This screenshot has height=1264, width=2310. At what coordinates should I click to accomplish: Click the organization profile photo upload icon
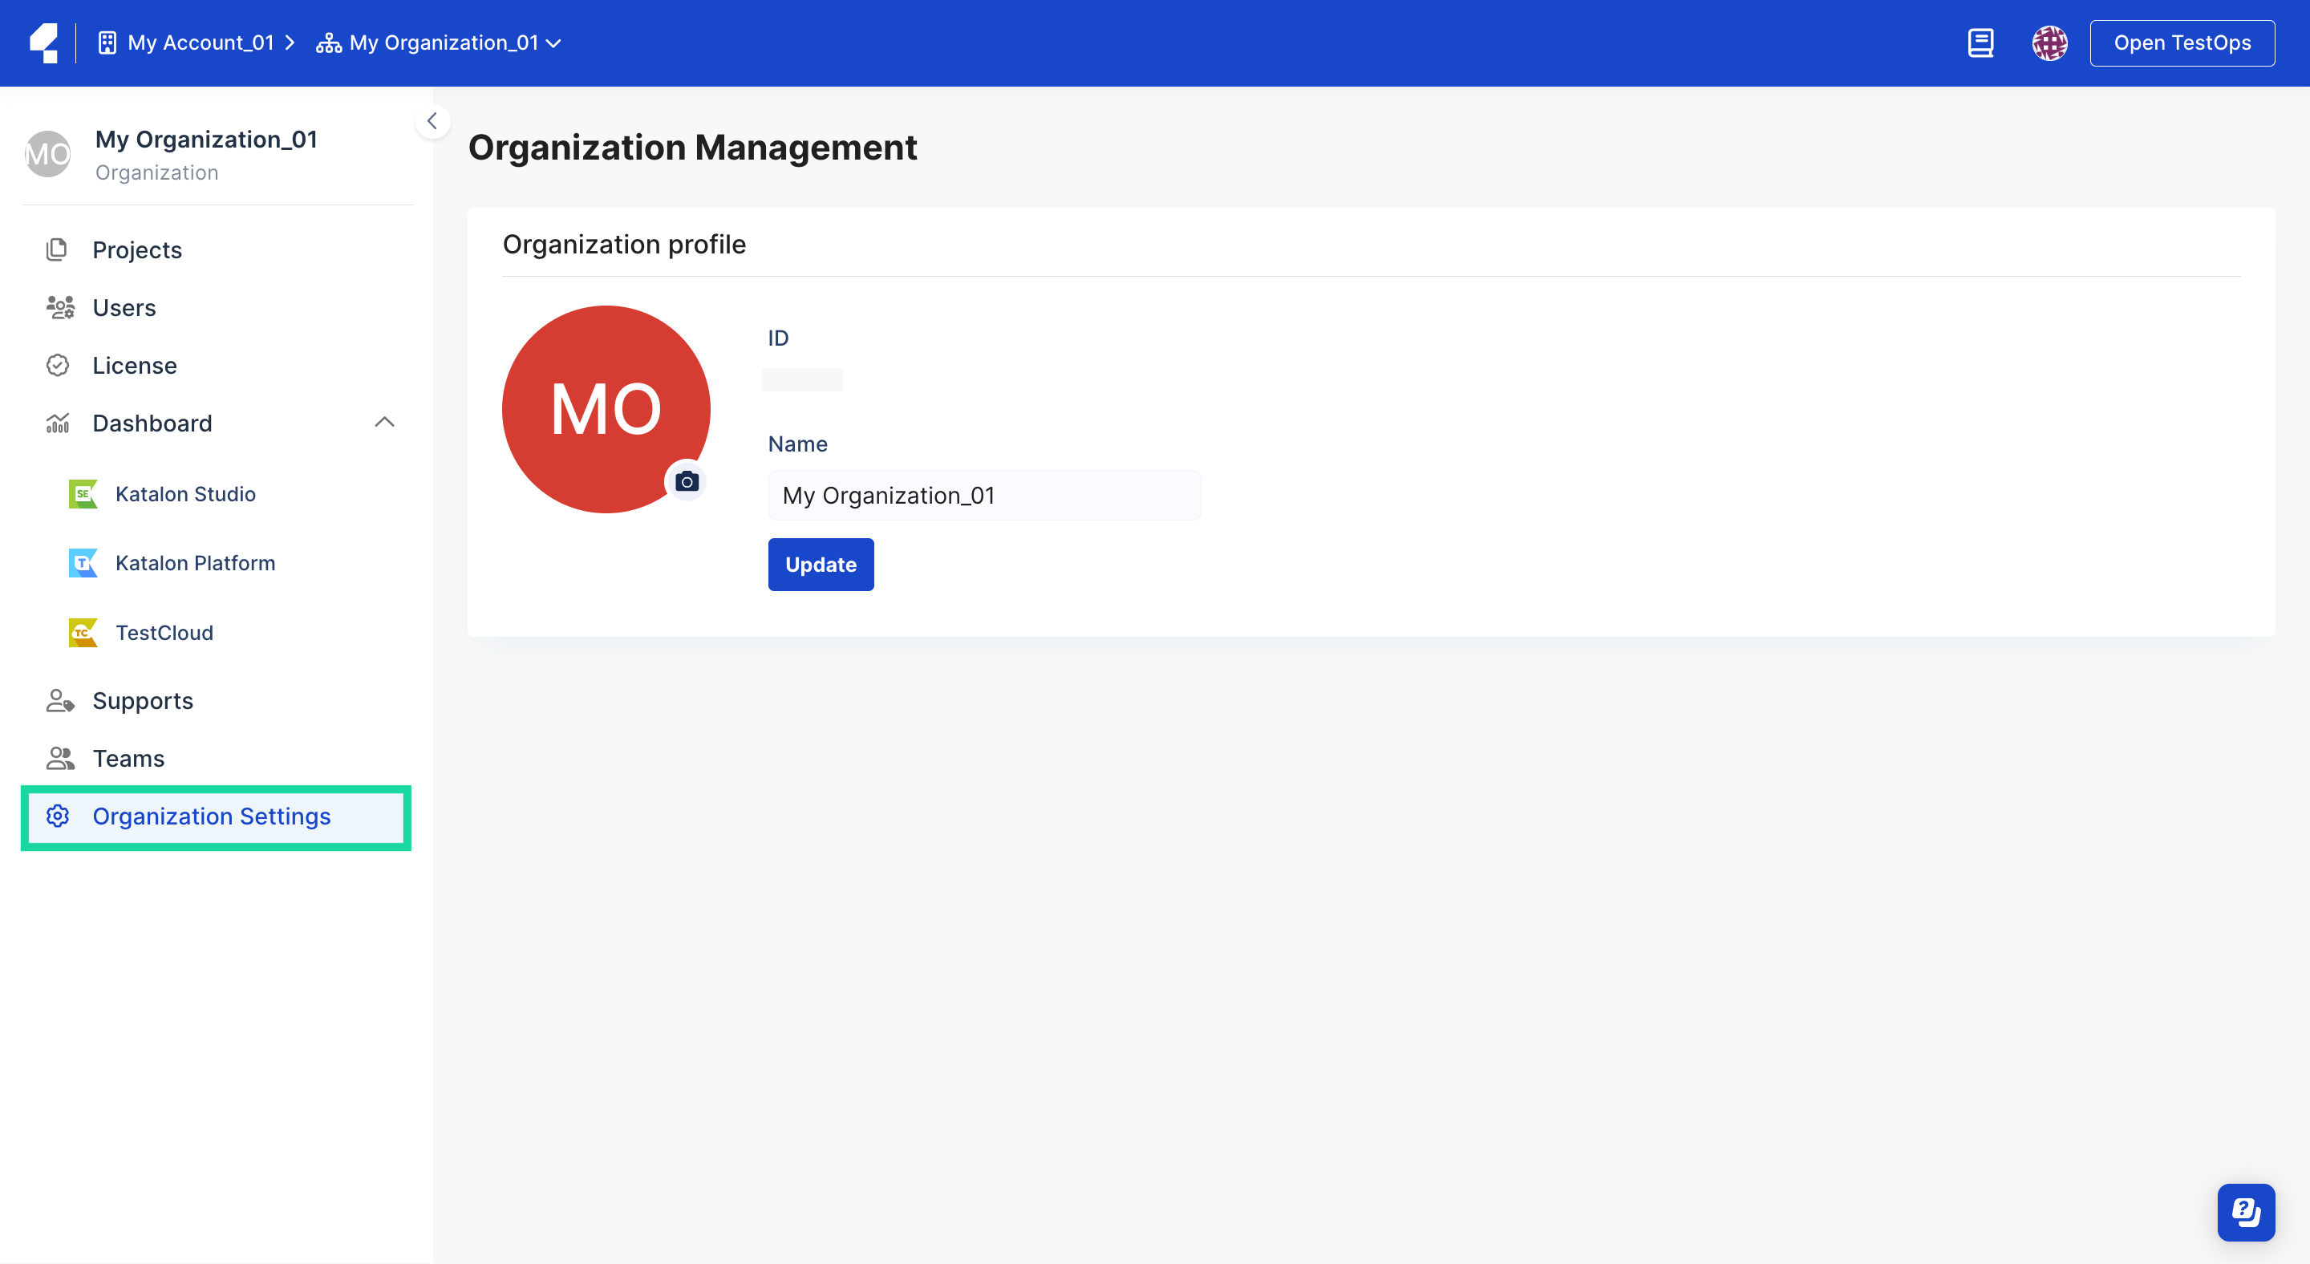[x=687, y=481]
